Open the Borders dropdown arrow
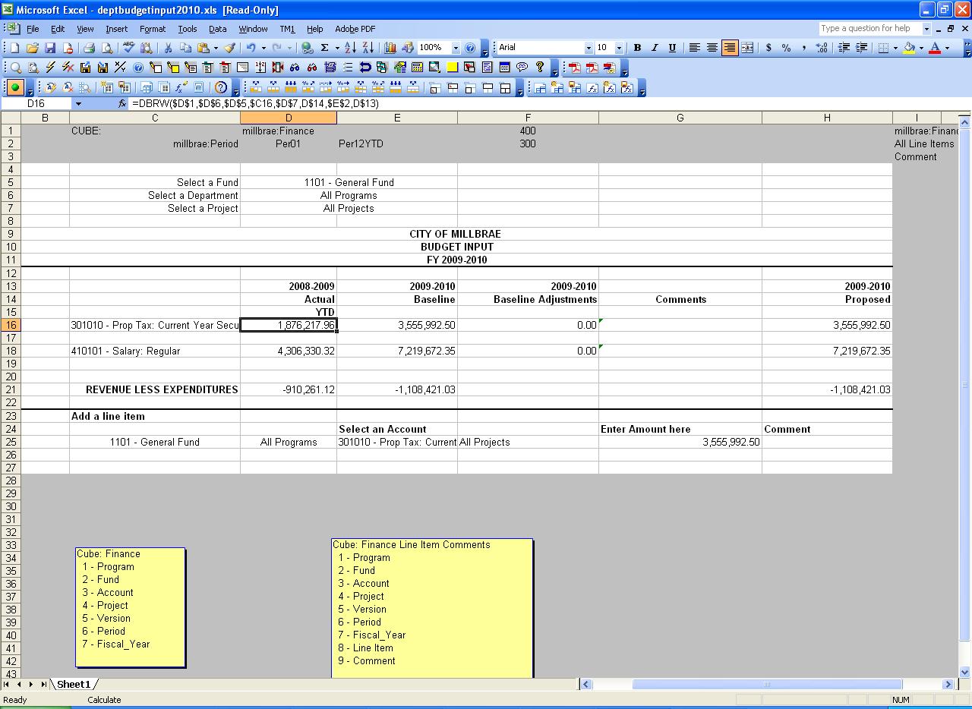Viewport: 972px width, 709px height. 895,48
